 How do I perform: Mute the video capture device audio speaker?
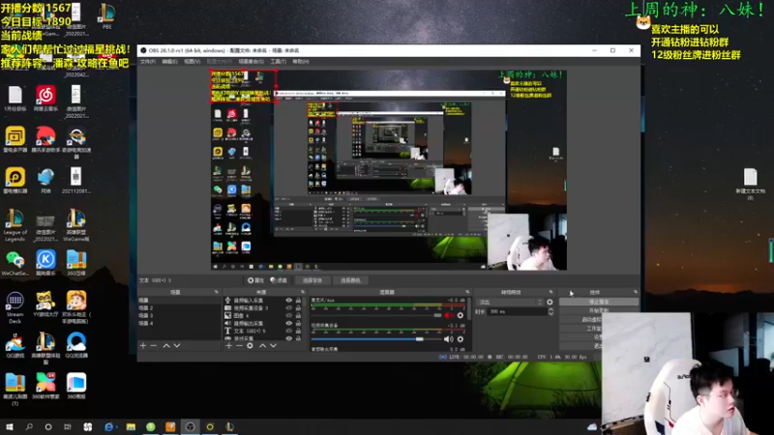(x=448, y=339)
